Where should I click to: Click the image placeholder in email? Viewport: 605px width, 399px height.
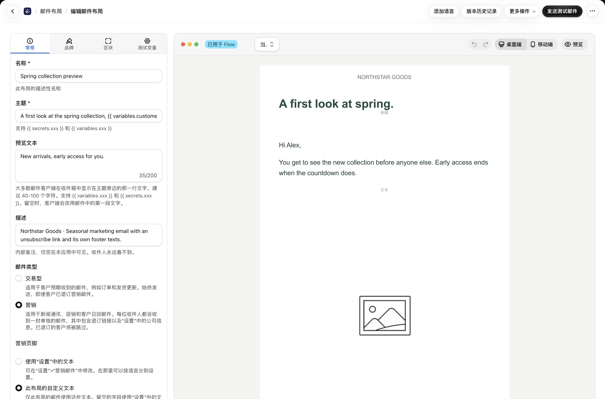tap(385, 315)
